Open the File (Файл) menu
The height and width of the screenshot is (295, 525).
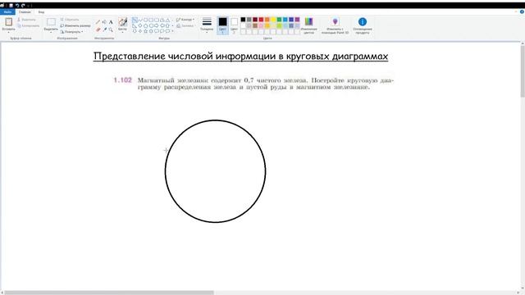pyautogui.click(x=7, y=12)
